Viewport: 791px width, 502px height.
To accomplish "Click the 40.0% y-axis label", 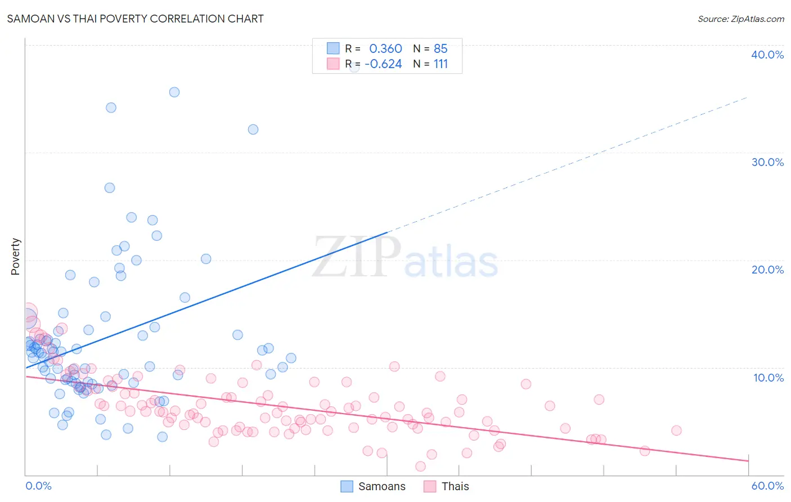I will (767, 55).
